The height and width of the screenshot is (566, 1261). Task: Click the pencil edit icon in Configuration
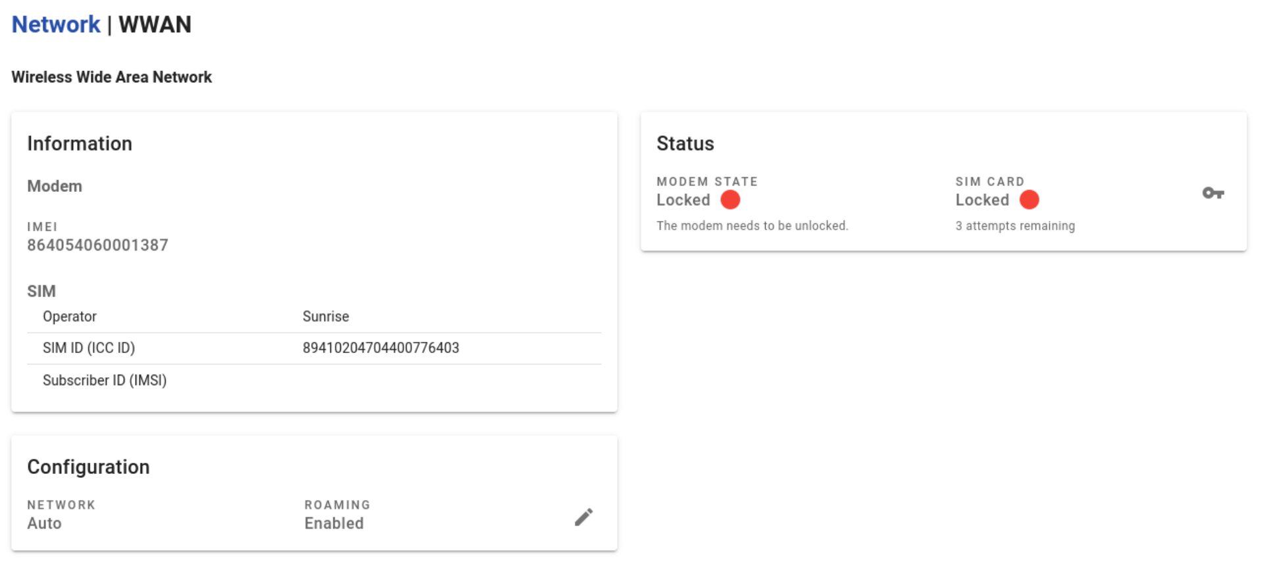[583, 517]
